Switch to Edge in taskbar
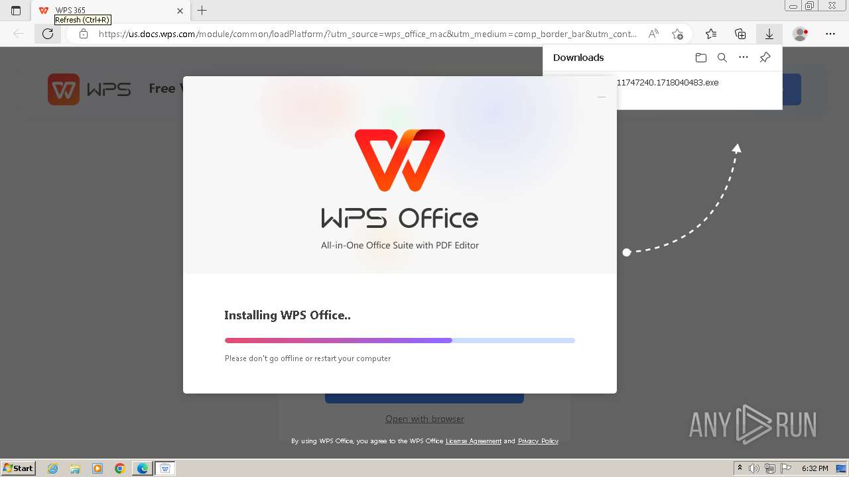This screenshot has height=477, width=849. (x=143, y=468)
